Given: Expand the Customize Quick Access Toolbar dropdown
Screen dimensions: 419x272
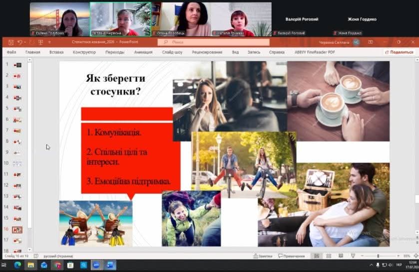Looking at the screenshot, I should coord(49,42).
